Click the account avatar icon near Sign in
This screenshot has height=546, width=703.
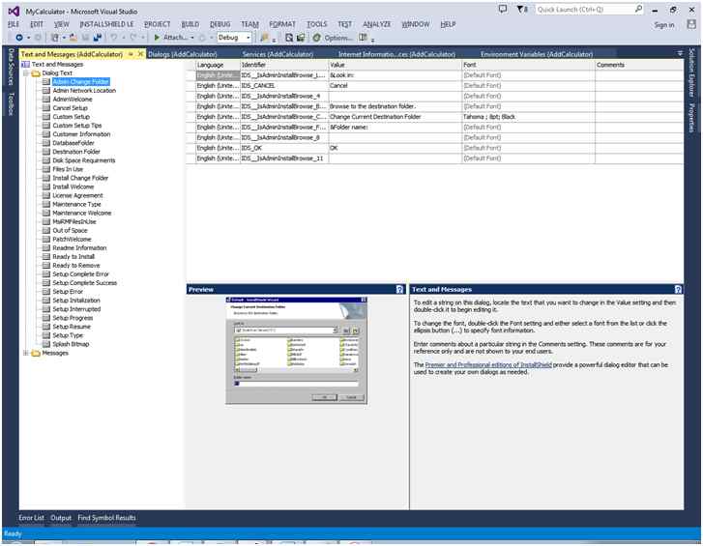coord(691,24)
